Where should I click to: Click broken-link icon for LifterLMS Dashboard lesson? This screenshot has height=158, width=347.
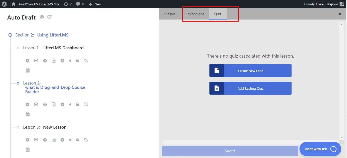86,61
